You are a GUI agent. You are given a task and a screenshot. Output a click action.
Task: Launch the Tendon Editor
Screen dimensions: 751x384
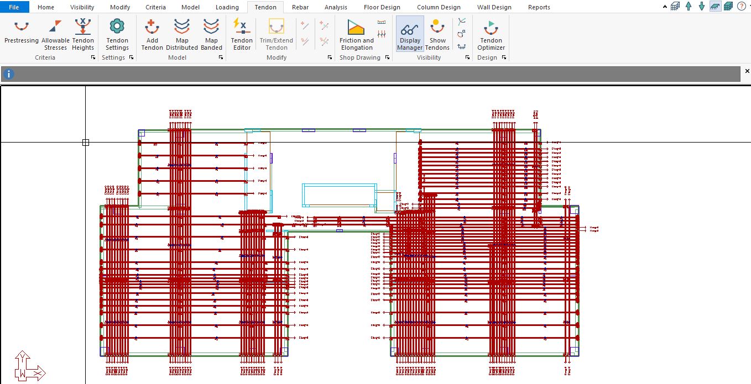pos(242,33)
